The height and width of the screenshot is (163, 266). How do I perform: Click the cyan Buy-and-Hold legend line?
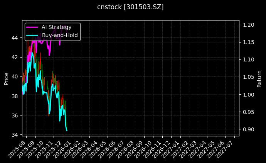(32, 36)
